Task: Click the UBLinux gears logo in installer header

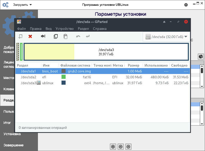Action: click(x=5, y=5)
